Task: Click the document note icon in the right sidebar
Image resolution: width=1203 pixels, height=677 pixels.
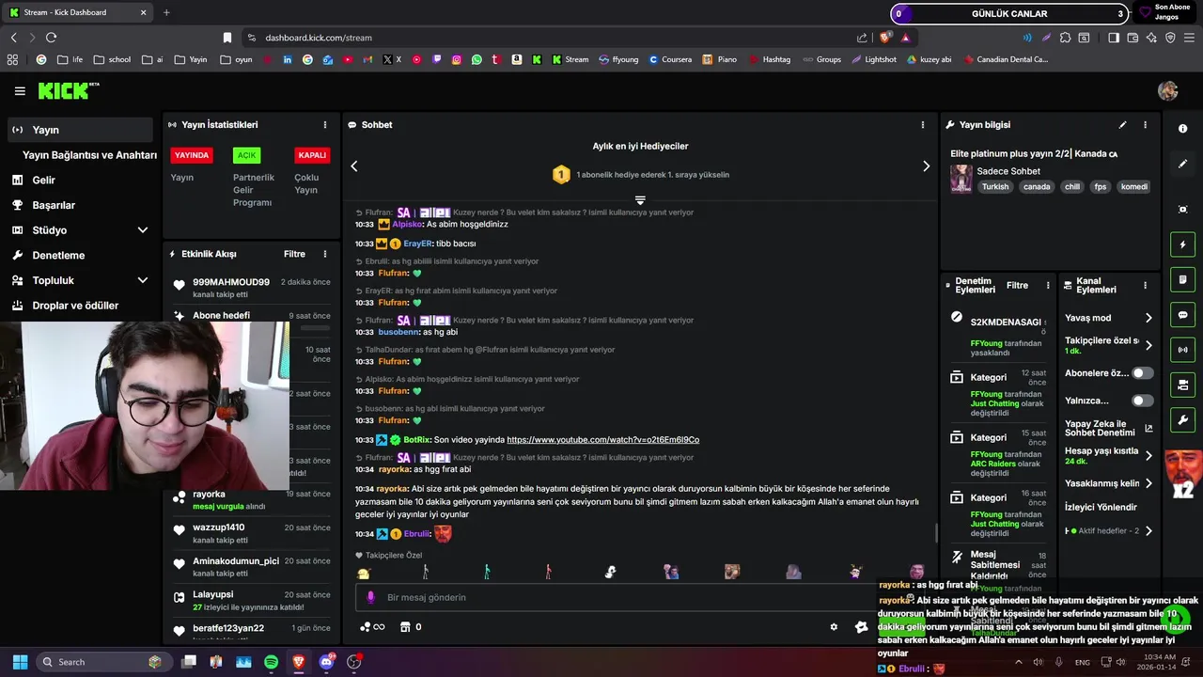Action: click(1182, 280)
